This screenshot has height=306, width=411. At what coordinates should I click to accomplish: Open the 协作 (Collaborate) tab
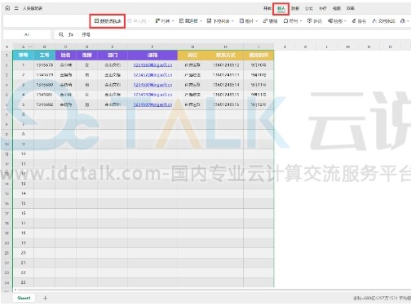coord(323,8)
